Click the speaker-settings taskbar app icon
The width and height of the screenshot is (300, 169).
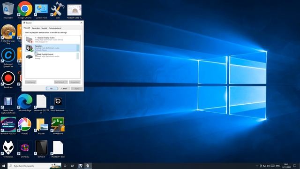(x=88, y=166)
